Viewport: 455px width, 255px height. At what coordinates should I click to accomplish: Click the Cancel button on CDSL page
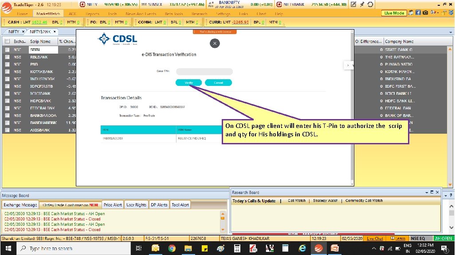[218, 83]
